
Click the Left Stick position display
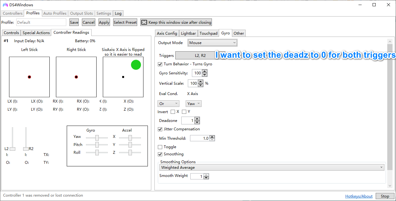click(x=29, y=77)
